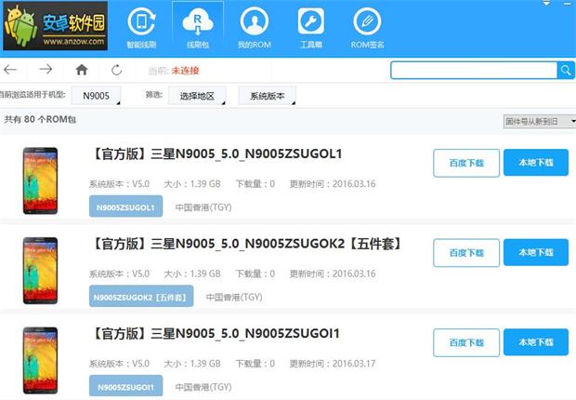Click 百度下载 for N9005ZSUGOK2 五件套

tap(466, 253)
